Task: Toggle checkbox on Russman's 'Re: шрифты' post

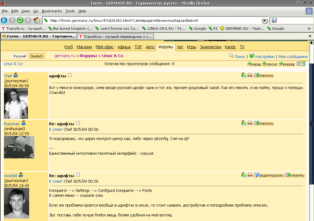Action: click(x=78, y=123)
